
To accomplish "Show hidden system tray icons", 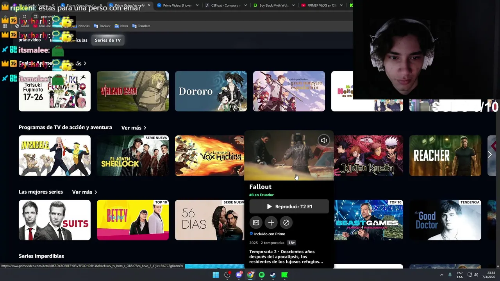I will point(442,275).
